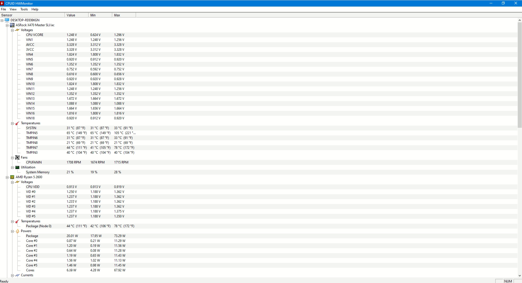Collapse the Ryzen Voltages group
This screenshot has width=522, height=283.
[x=12, y=182]
